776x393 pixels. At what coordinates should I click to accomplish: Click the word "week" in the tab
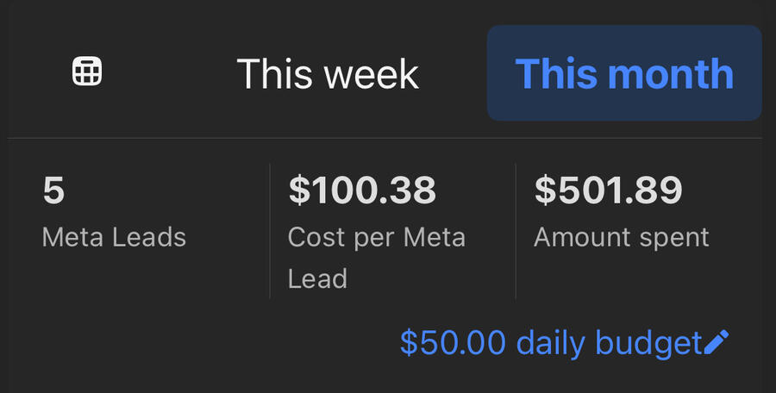(x=376, y=74)
